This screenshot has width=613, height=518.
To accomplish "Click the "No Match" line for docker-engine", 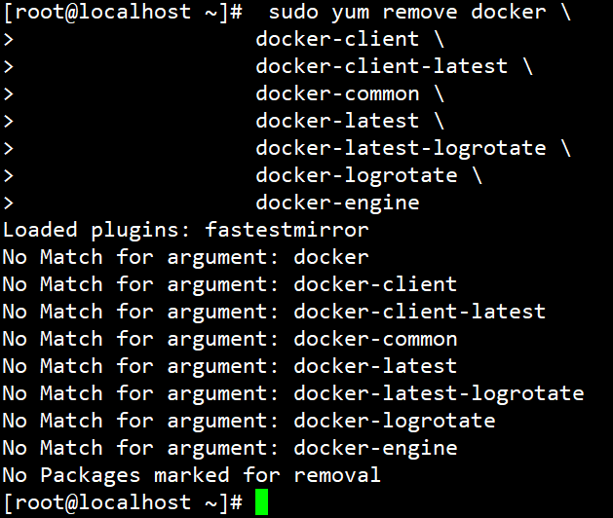I will pos(230,449).
